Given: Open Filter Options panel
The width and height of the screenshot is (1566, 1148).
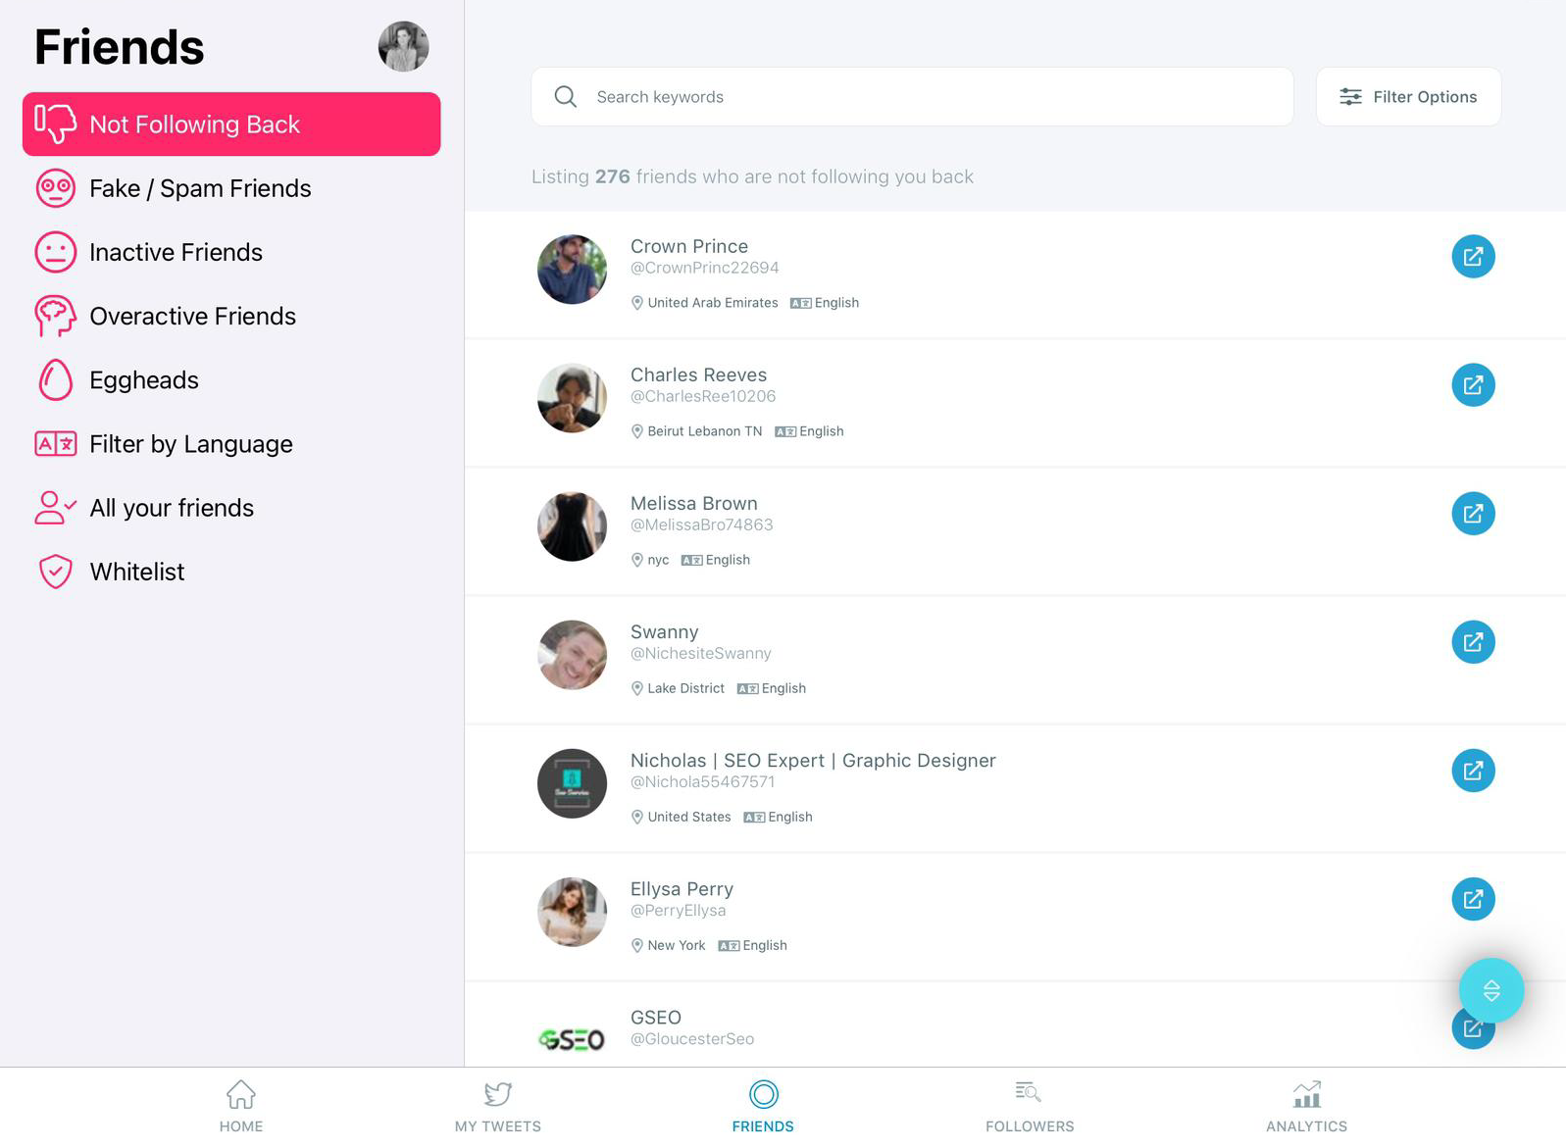Looking at the screenshot, I should [x=1408, y=97].
